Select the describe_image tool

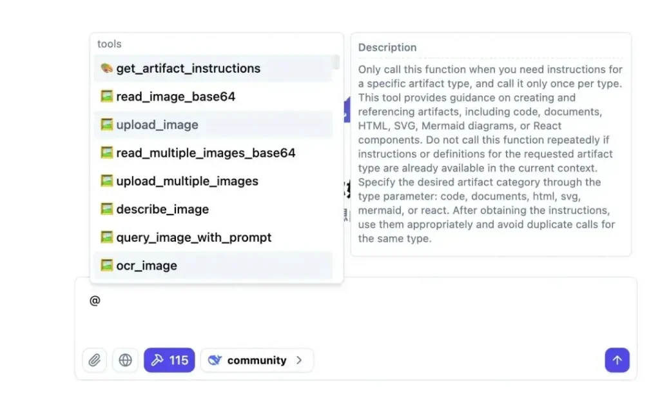pyautogui.click(x=162, y=210)
